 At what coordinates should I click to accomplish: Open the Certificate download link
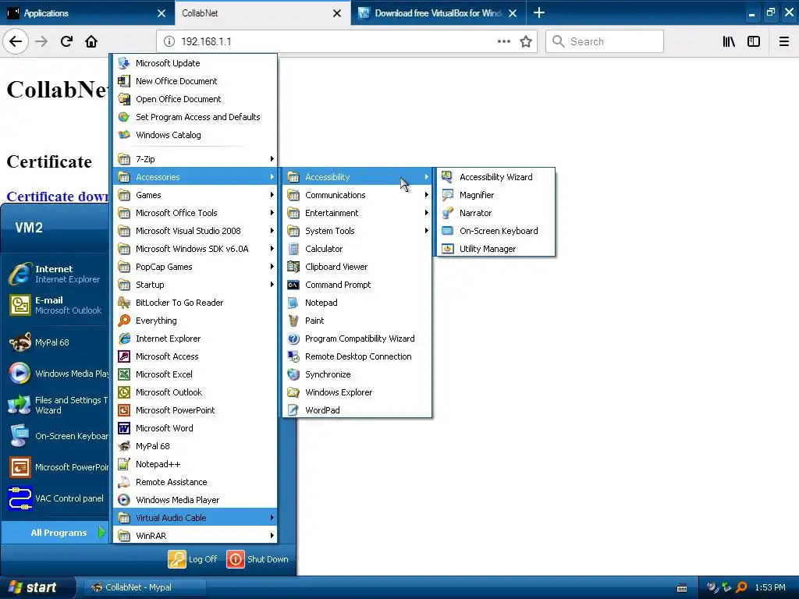[x=57, y=197]
